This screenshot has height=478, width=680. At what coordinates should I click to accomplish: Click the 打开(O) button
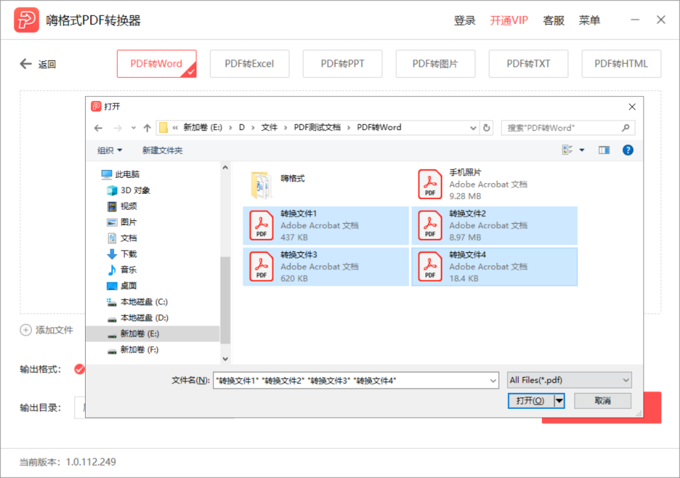(x=531, y=401)
